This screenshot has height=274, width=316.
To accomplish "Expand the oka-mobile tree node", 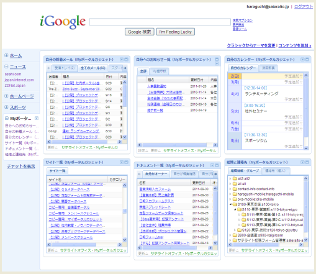I will 230,199.
